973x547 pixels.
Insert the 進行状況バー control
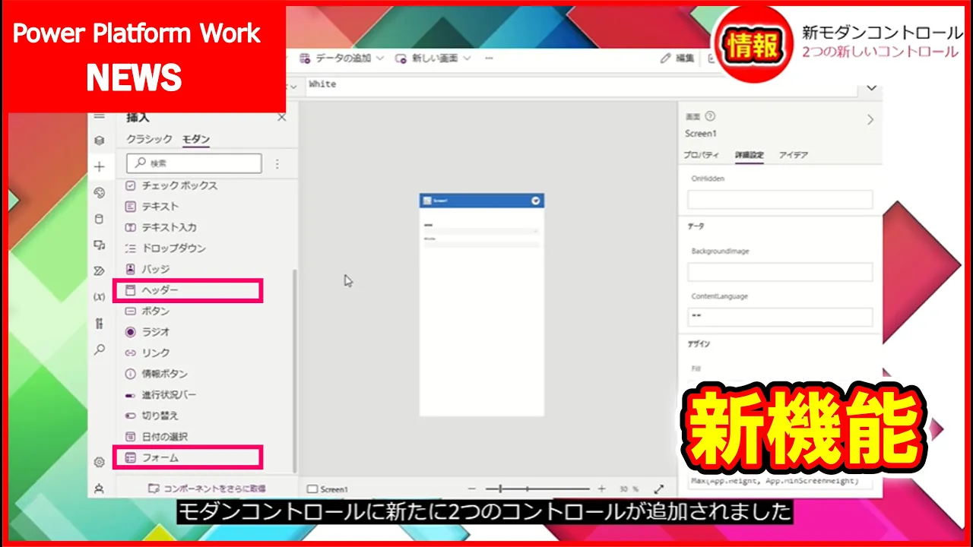(160, 395)
